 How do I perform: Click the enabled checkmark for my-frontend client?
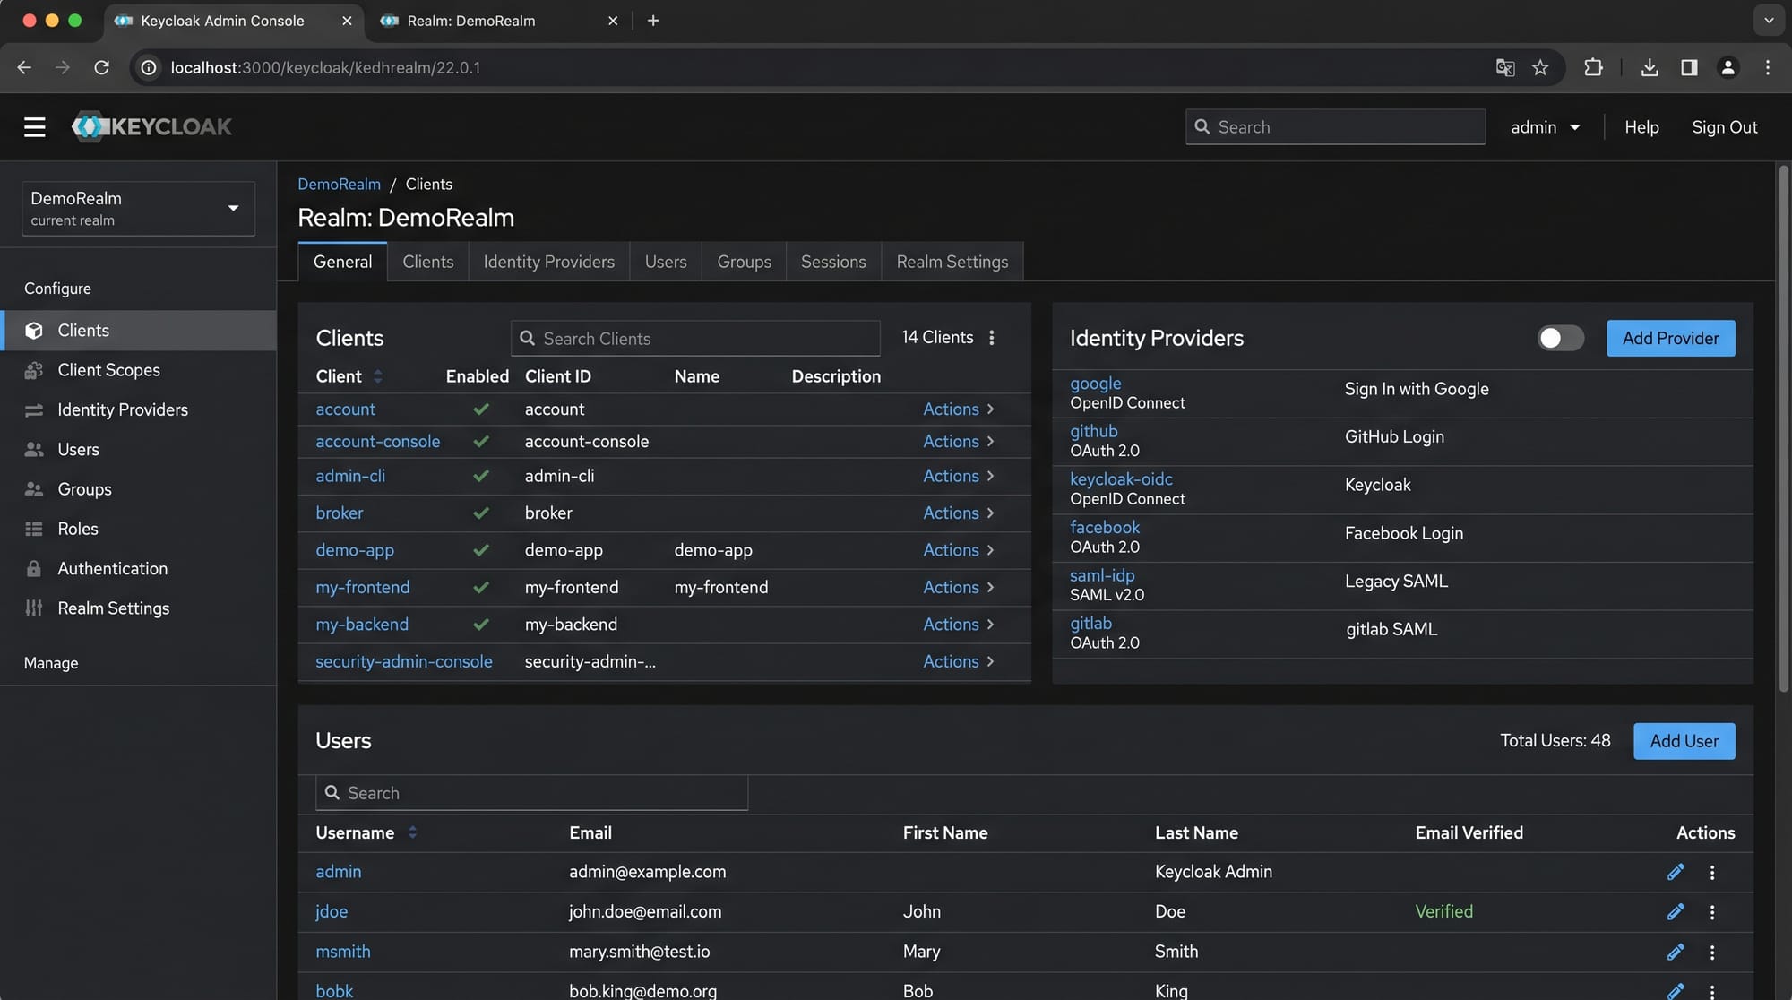(x=481, y=588)
